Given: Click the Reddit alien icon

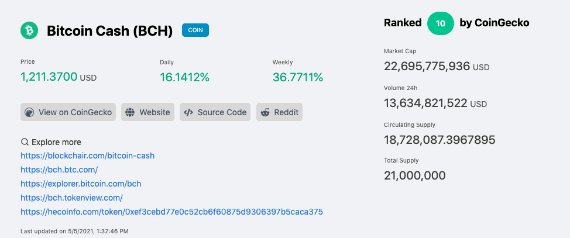Looking at the screenshot, I should [265, 112].
